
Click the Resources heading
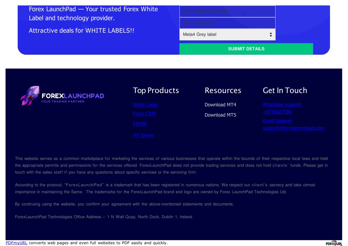[223, 90]
